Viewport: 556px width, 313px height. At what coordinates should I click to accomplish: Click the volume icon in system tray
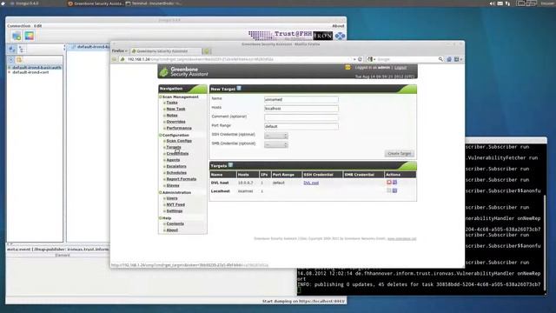(493, 3)
